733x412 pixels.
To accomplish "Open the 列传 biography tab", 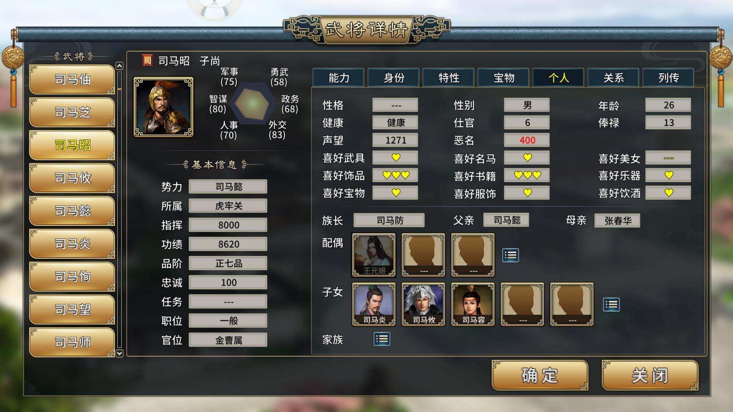I will pos(668,78).
